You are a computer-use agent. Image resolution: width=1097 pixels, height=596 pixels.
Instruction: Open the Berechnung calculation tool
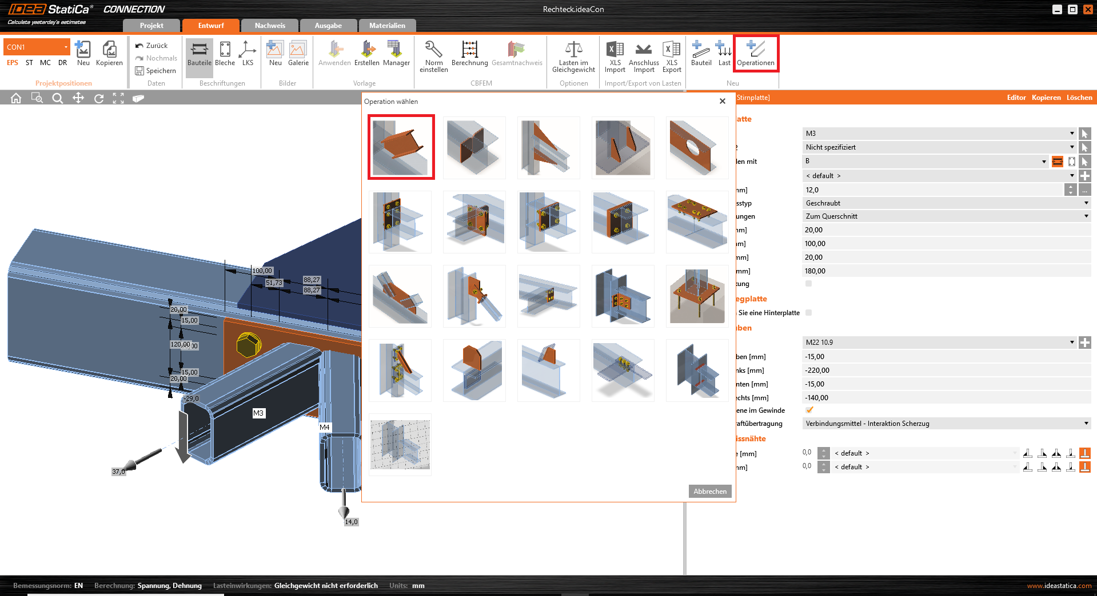click(469, 54)
